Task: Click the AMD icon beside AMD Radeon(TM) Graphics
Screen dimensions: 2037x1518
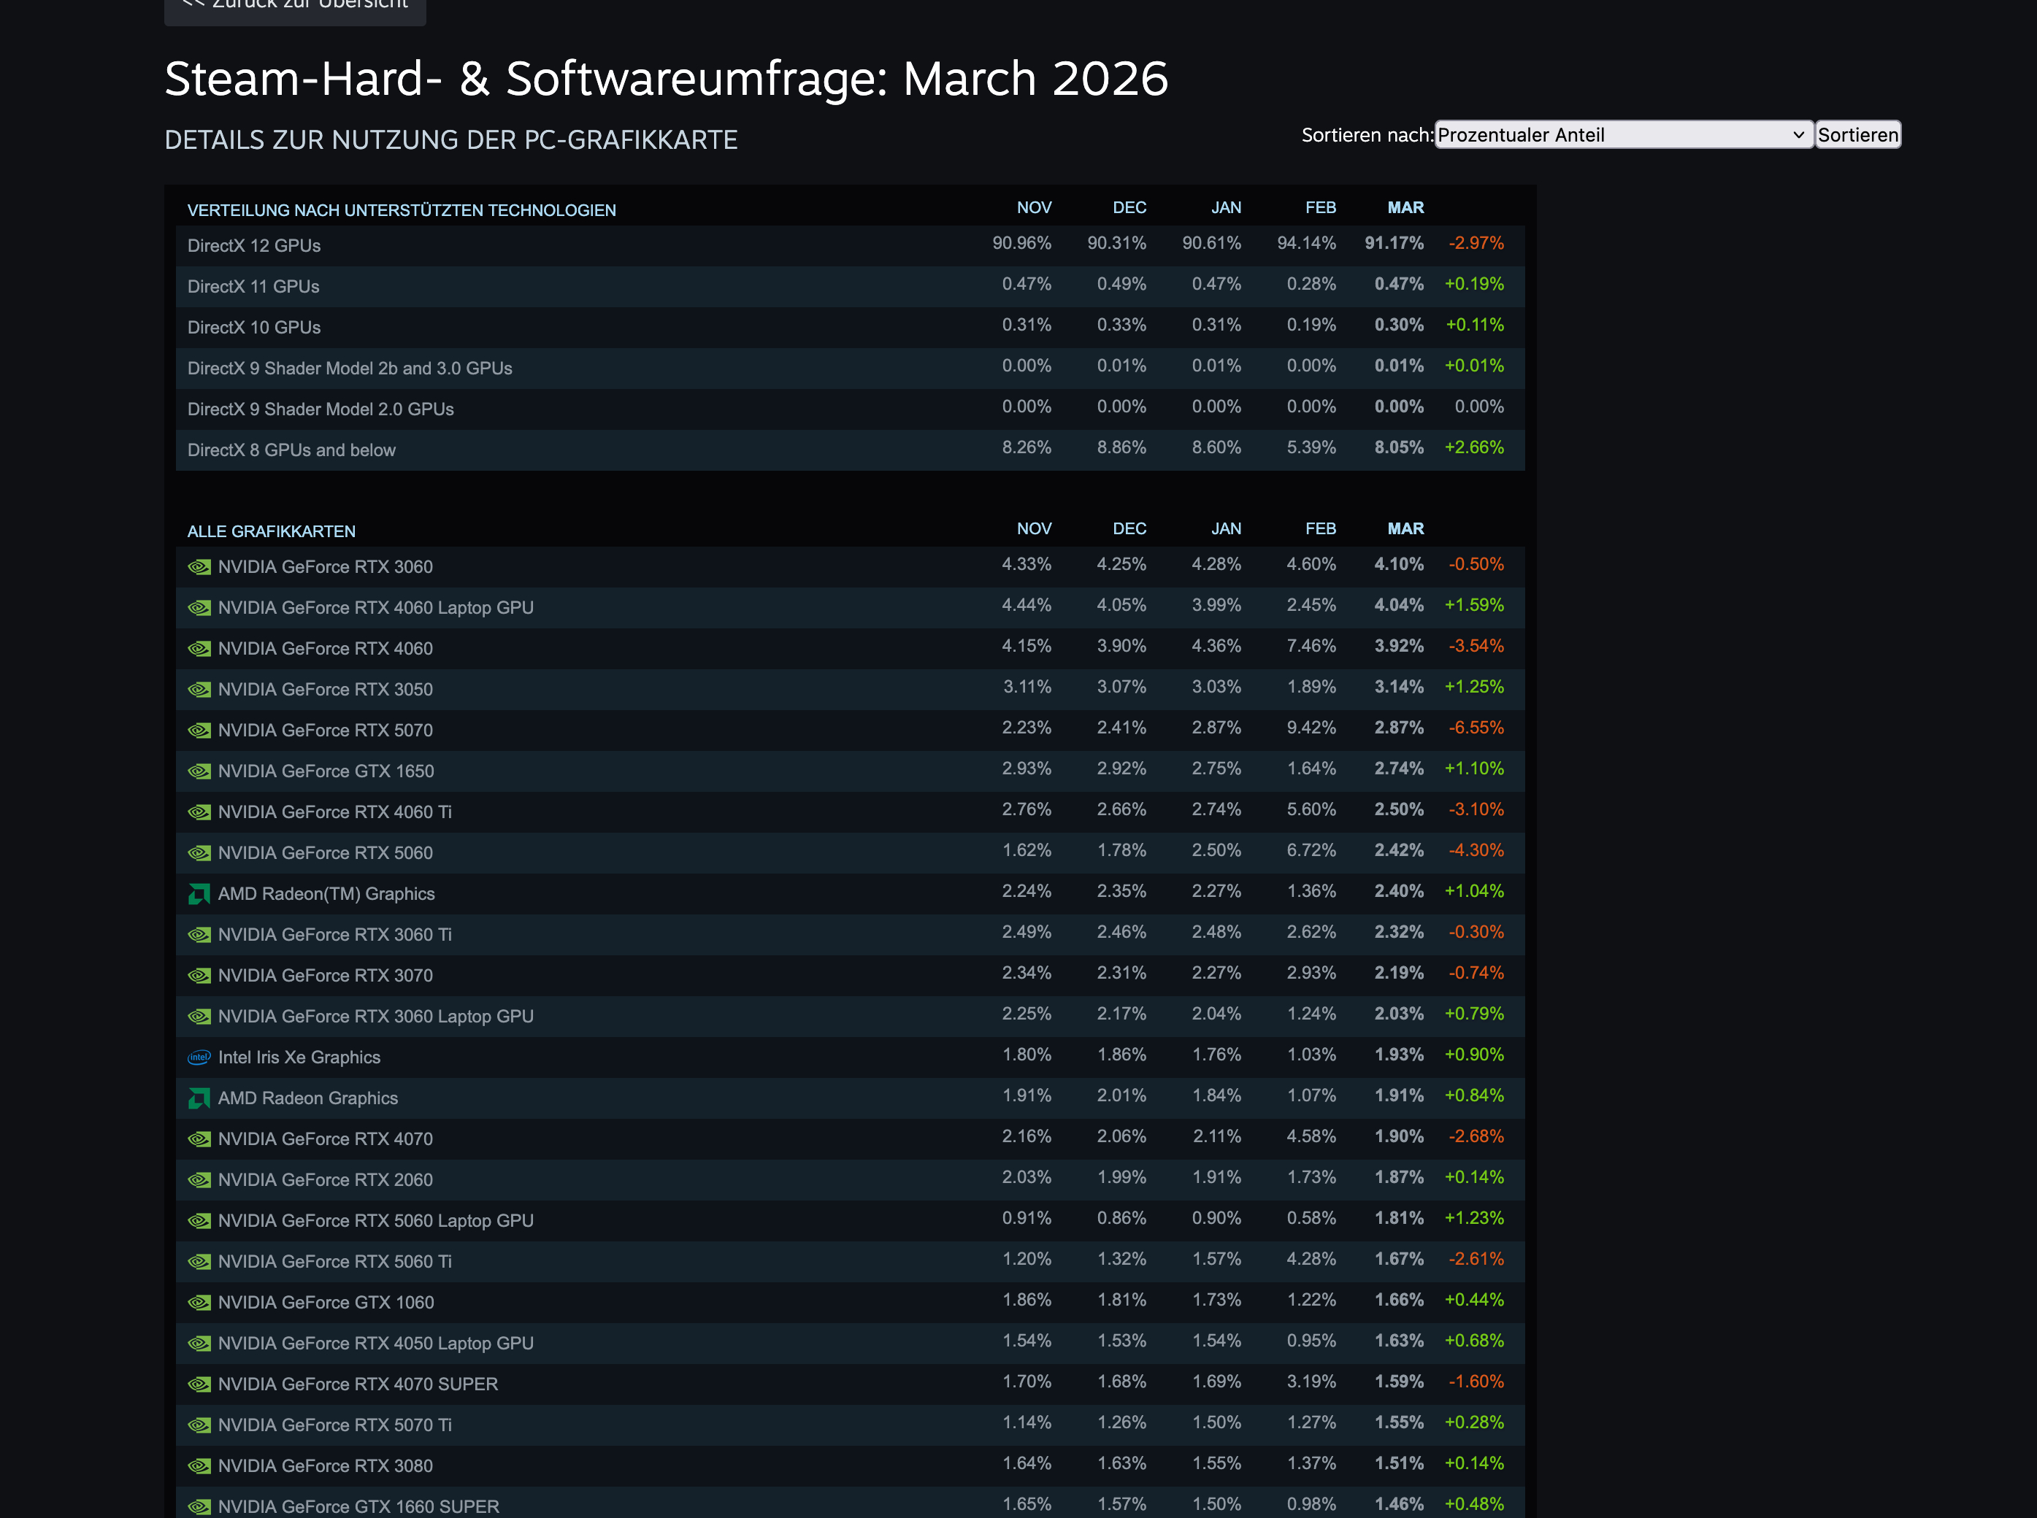Action: [199, 893]
